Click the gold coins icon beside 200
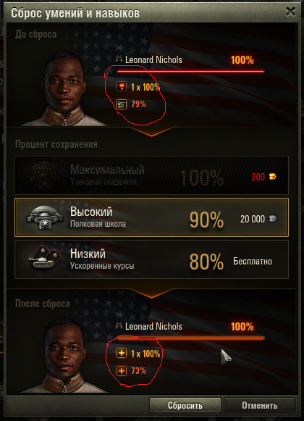The image size is (304, 421). click(x=273, y=176)
